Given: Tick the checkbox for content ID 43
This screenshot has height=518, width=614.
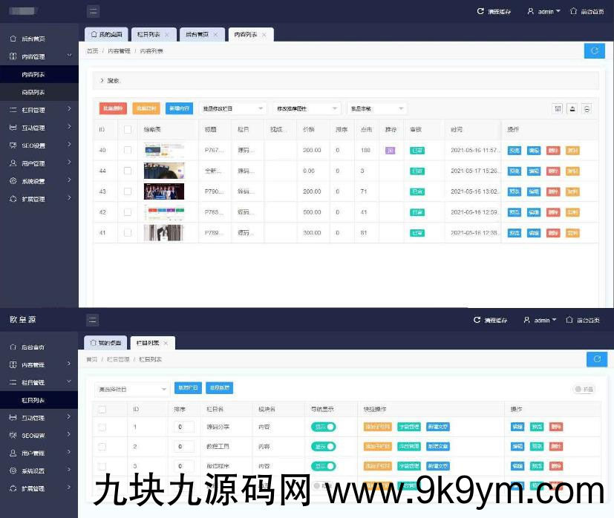Looking at the screenshot, I should click(x=128, y=191).
